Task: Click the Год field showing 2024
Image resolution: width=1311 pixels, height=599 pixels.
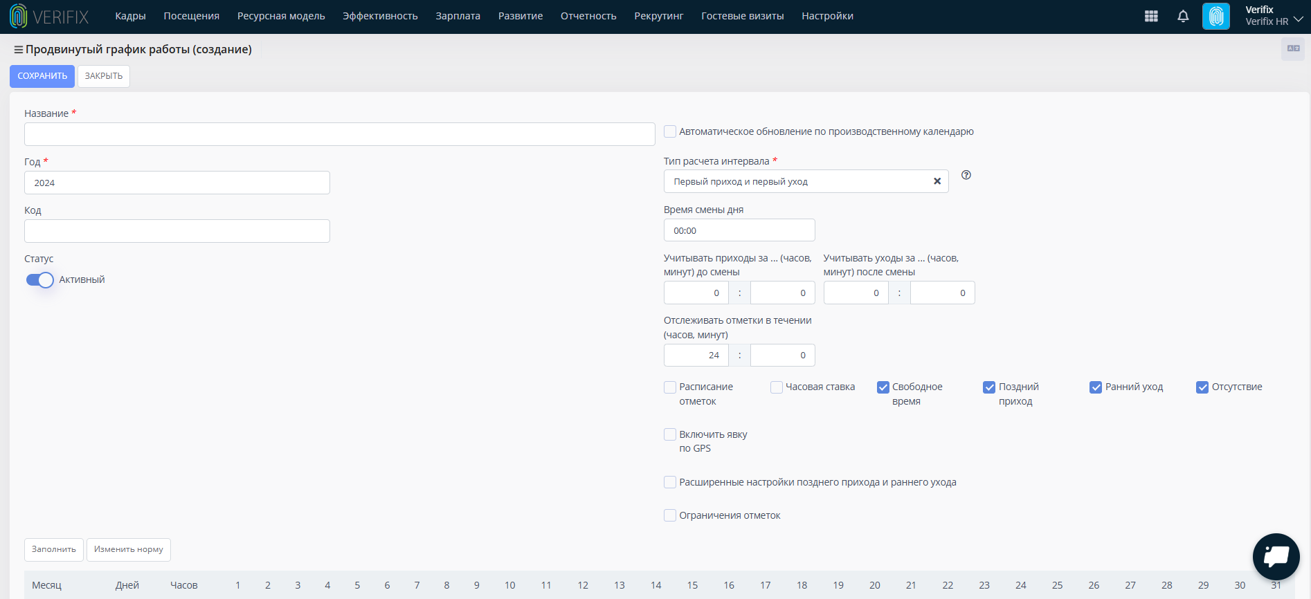Action: click(177, 183)
